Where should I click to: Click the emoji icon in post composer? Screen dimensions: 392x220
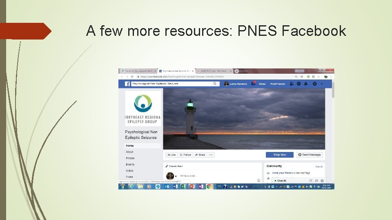coord(259,180)
